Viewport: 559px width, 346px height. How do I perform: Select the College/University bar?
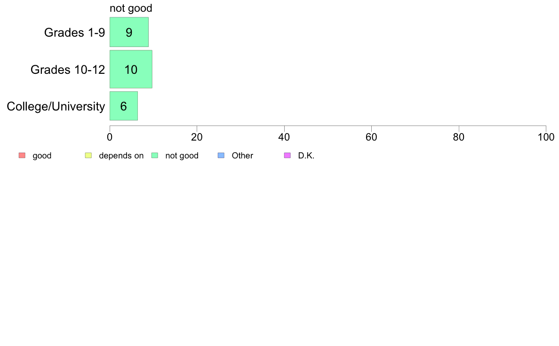point(124,106)
